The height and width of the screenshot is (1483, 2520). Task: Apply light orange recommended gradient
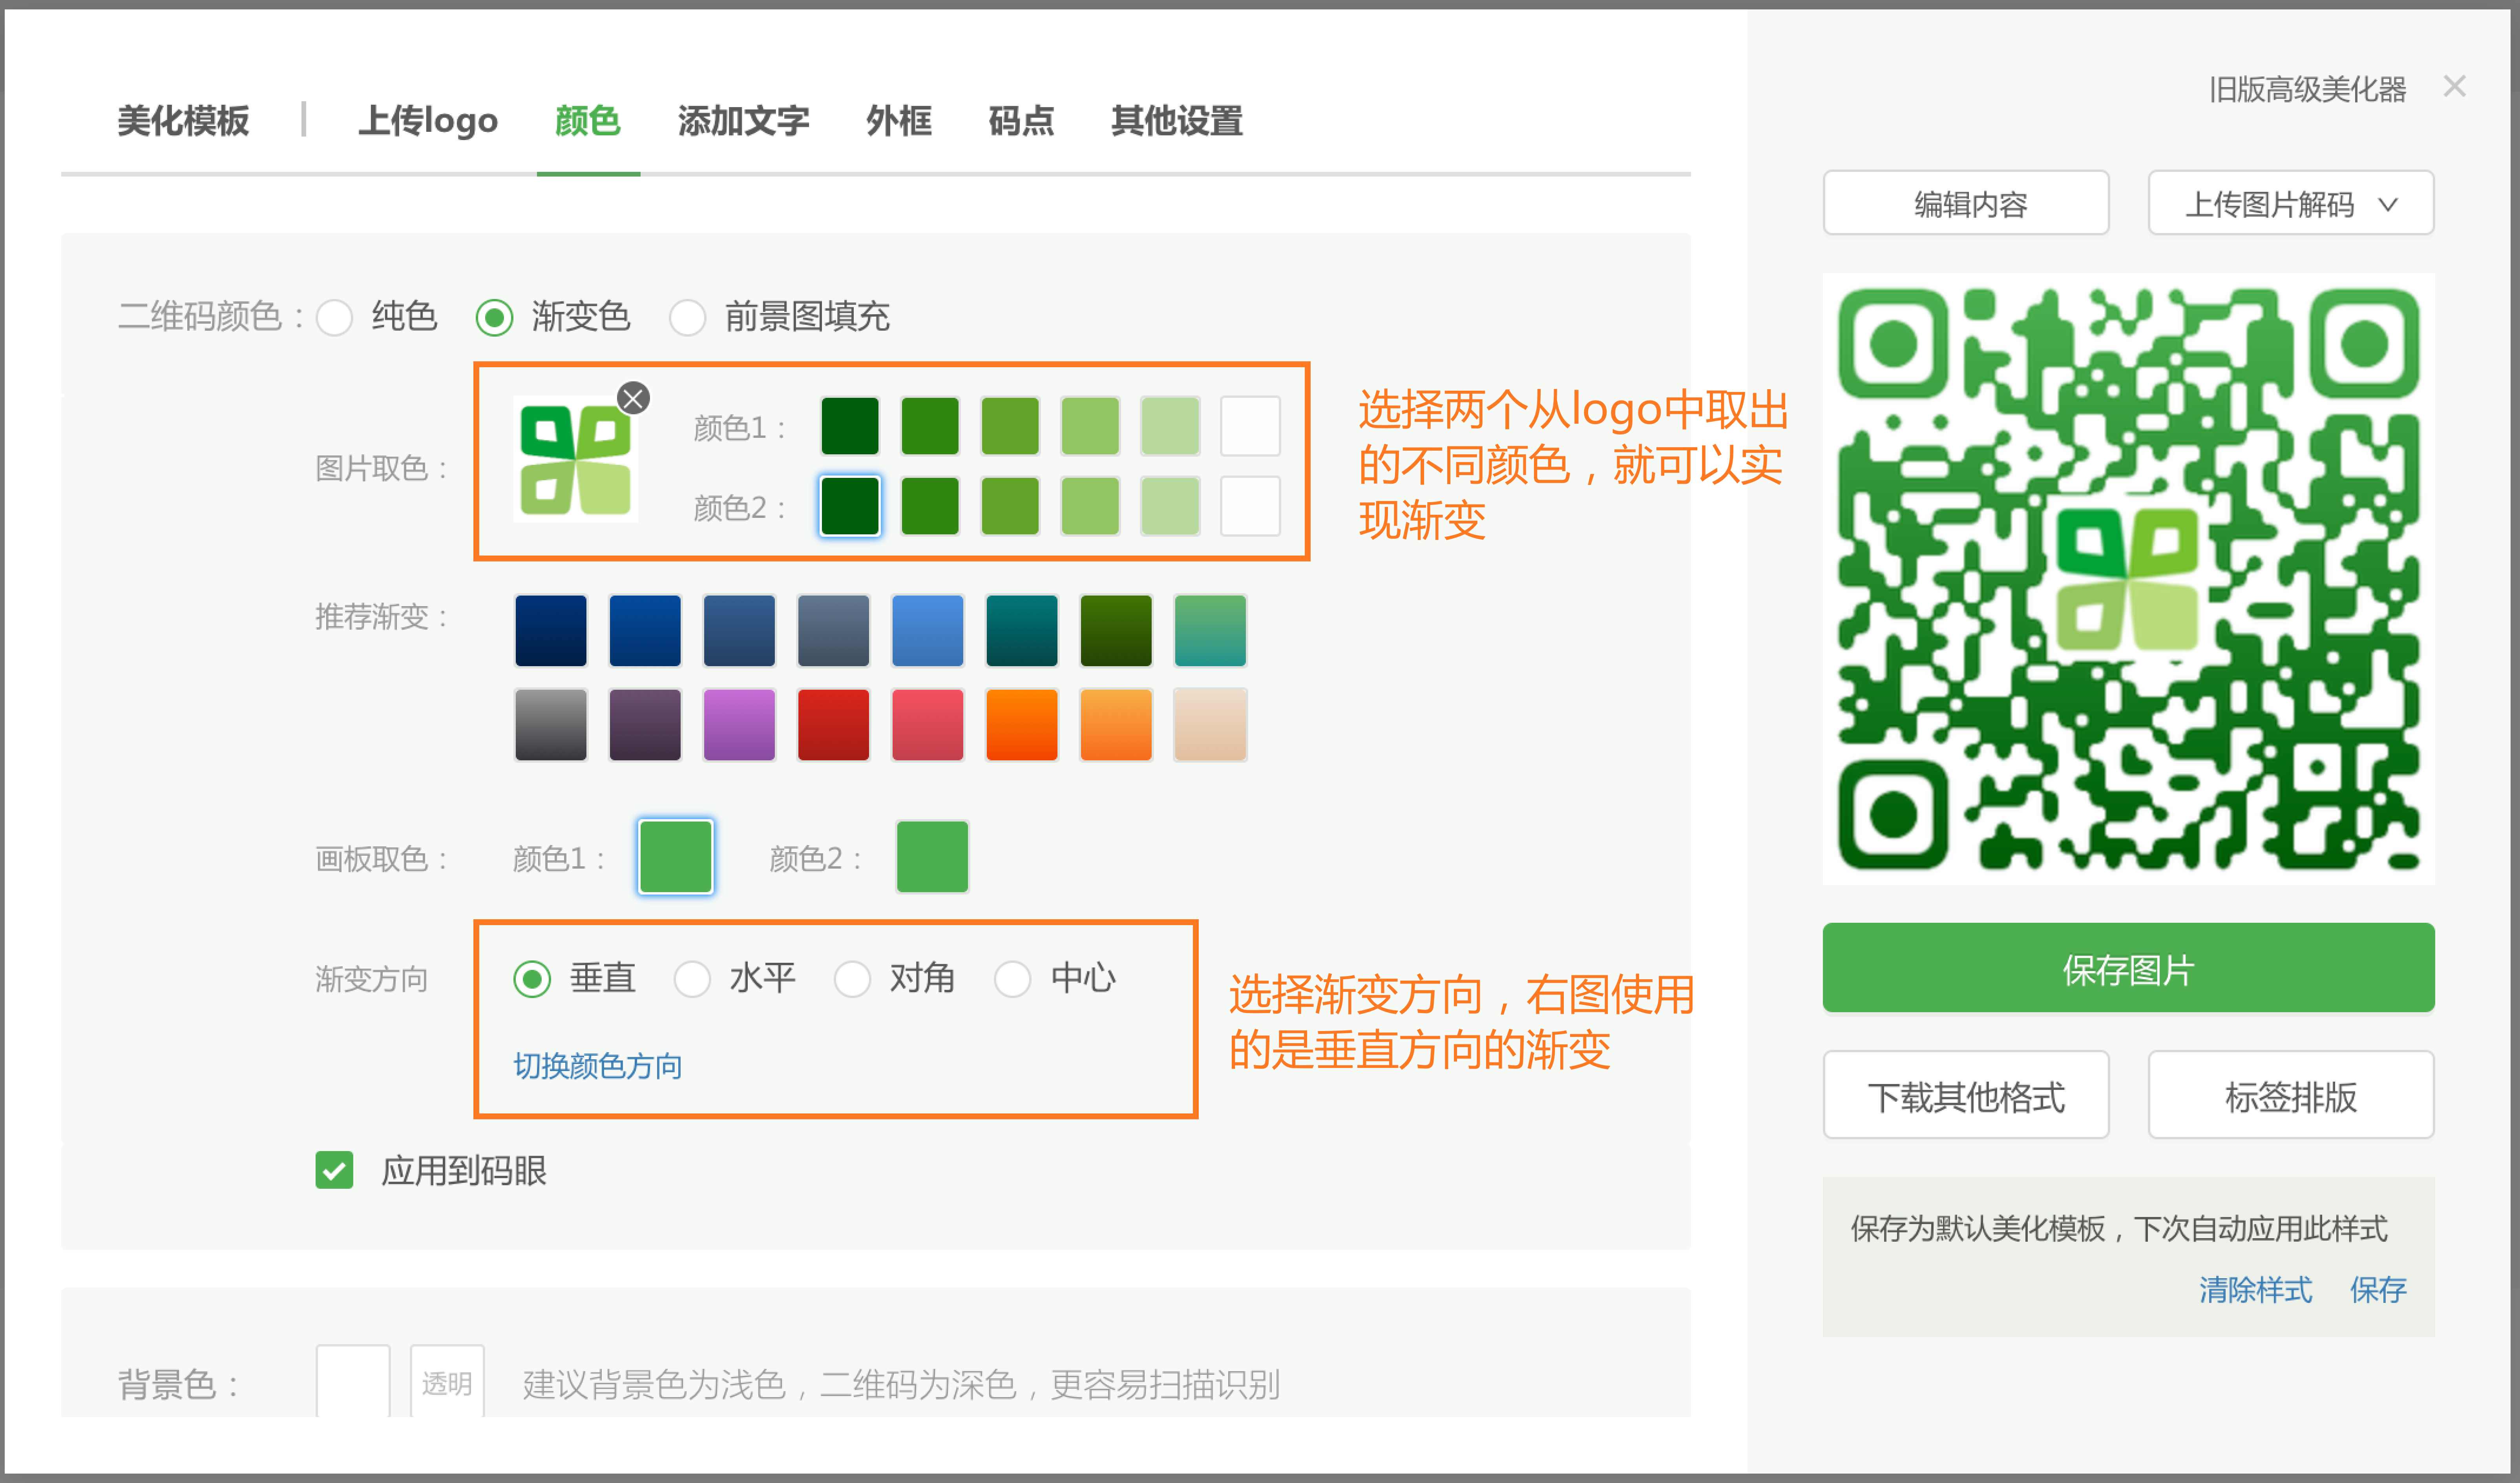pos(1116,725)
